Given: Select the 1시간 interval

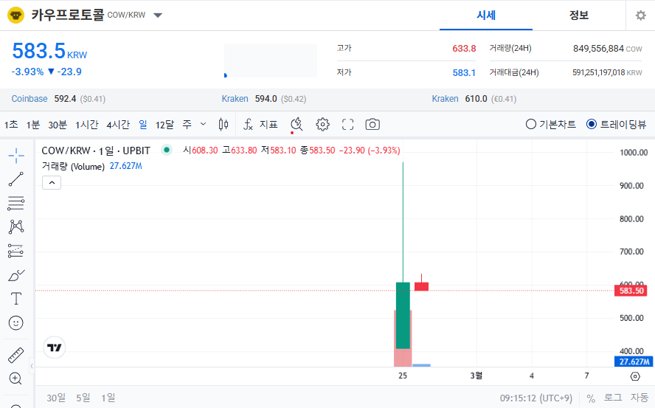Looking at the screenshot, I should pyautogui.click(x=87, y=125).
